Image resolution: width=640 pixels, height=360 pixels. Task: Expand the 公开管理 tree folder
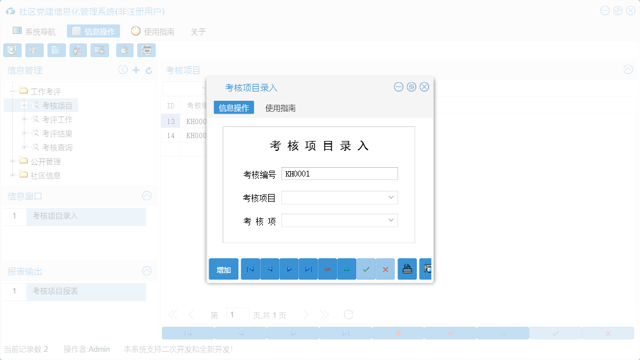(x=12, y=162)
